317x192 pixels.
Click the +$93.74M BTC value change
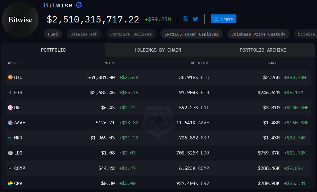295,77
